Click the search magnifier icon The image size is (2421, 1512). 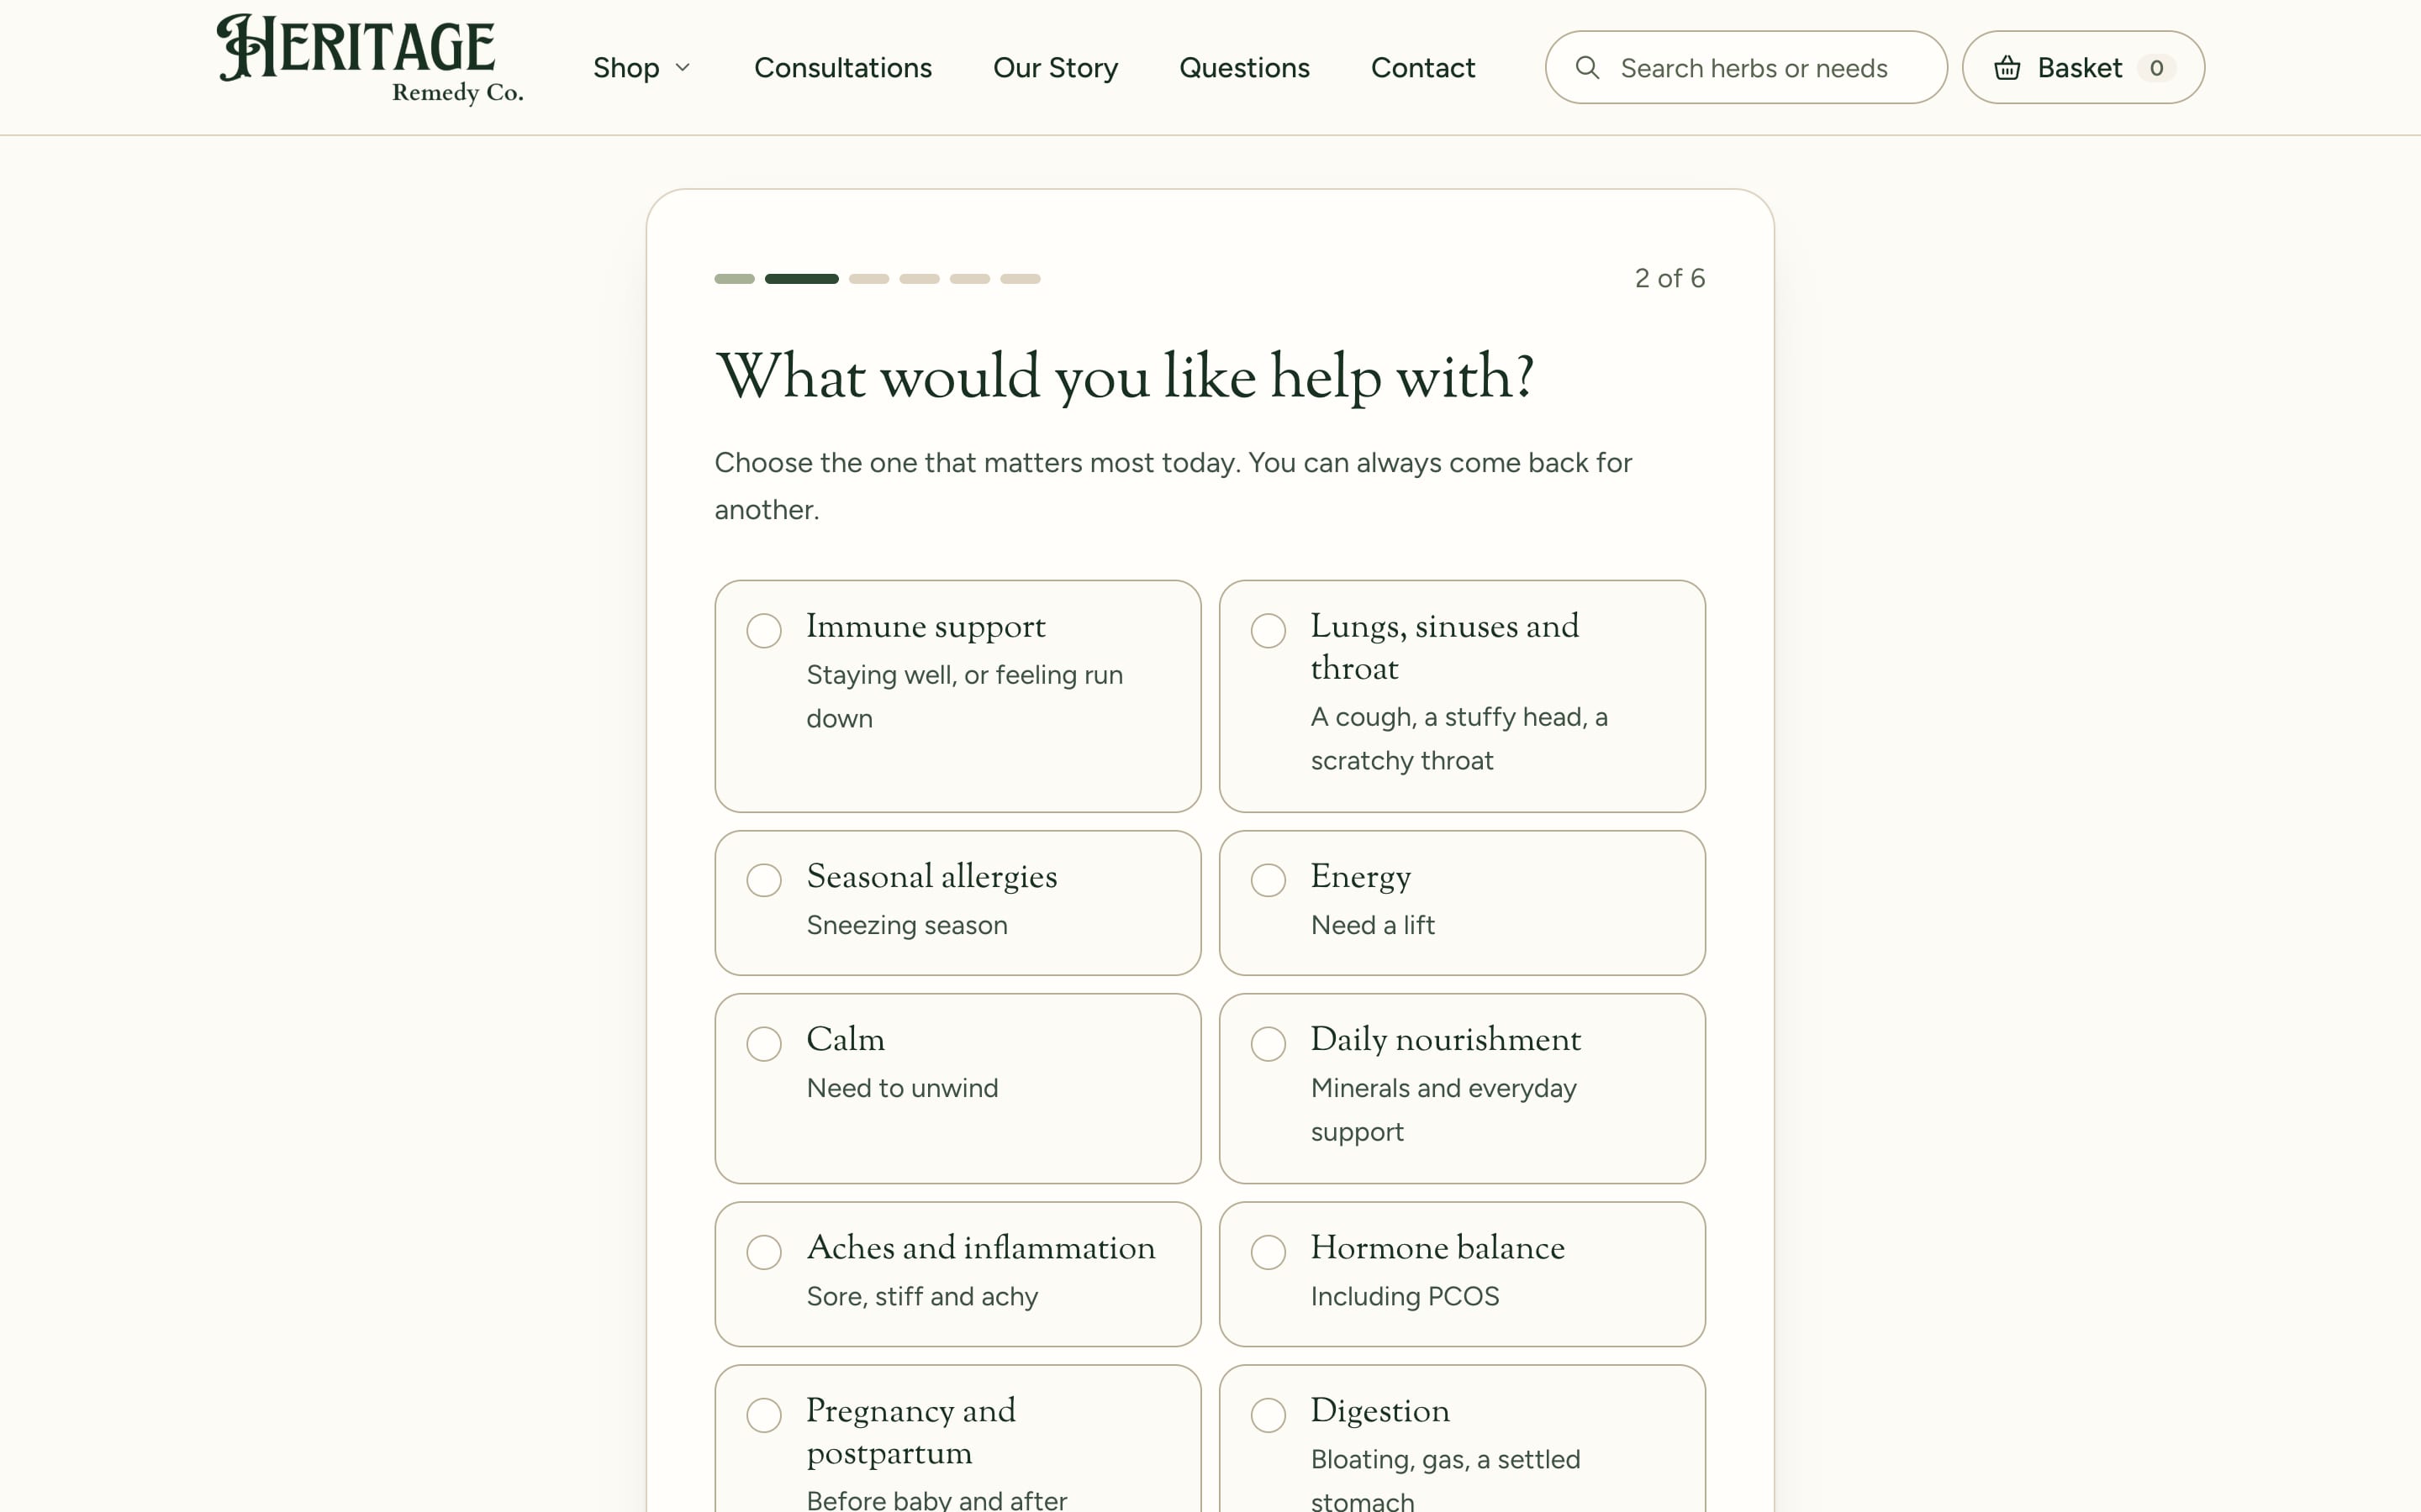(x=1586, y=67)
